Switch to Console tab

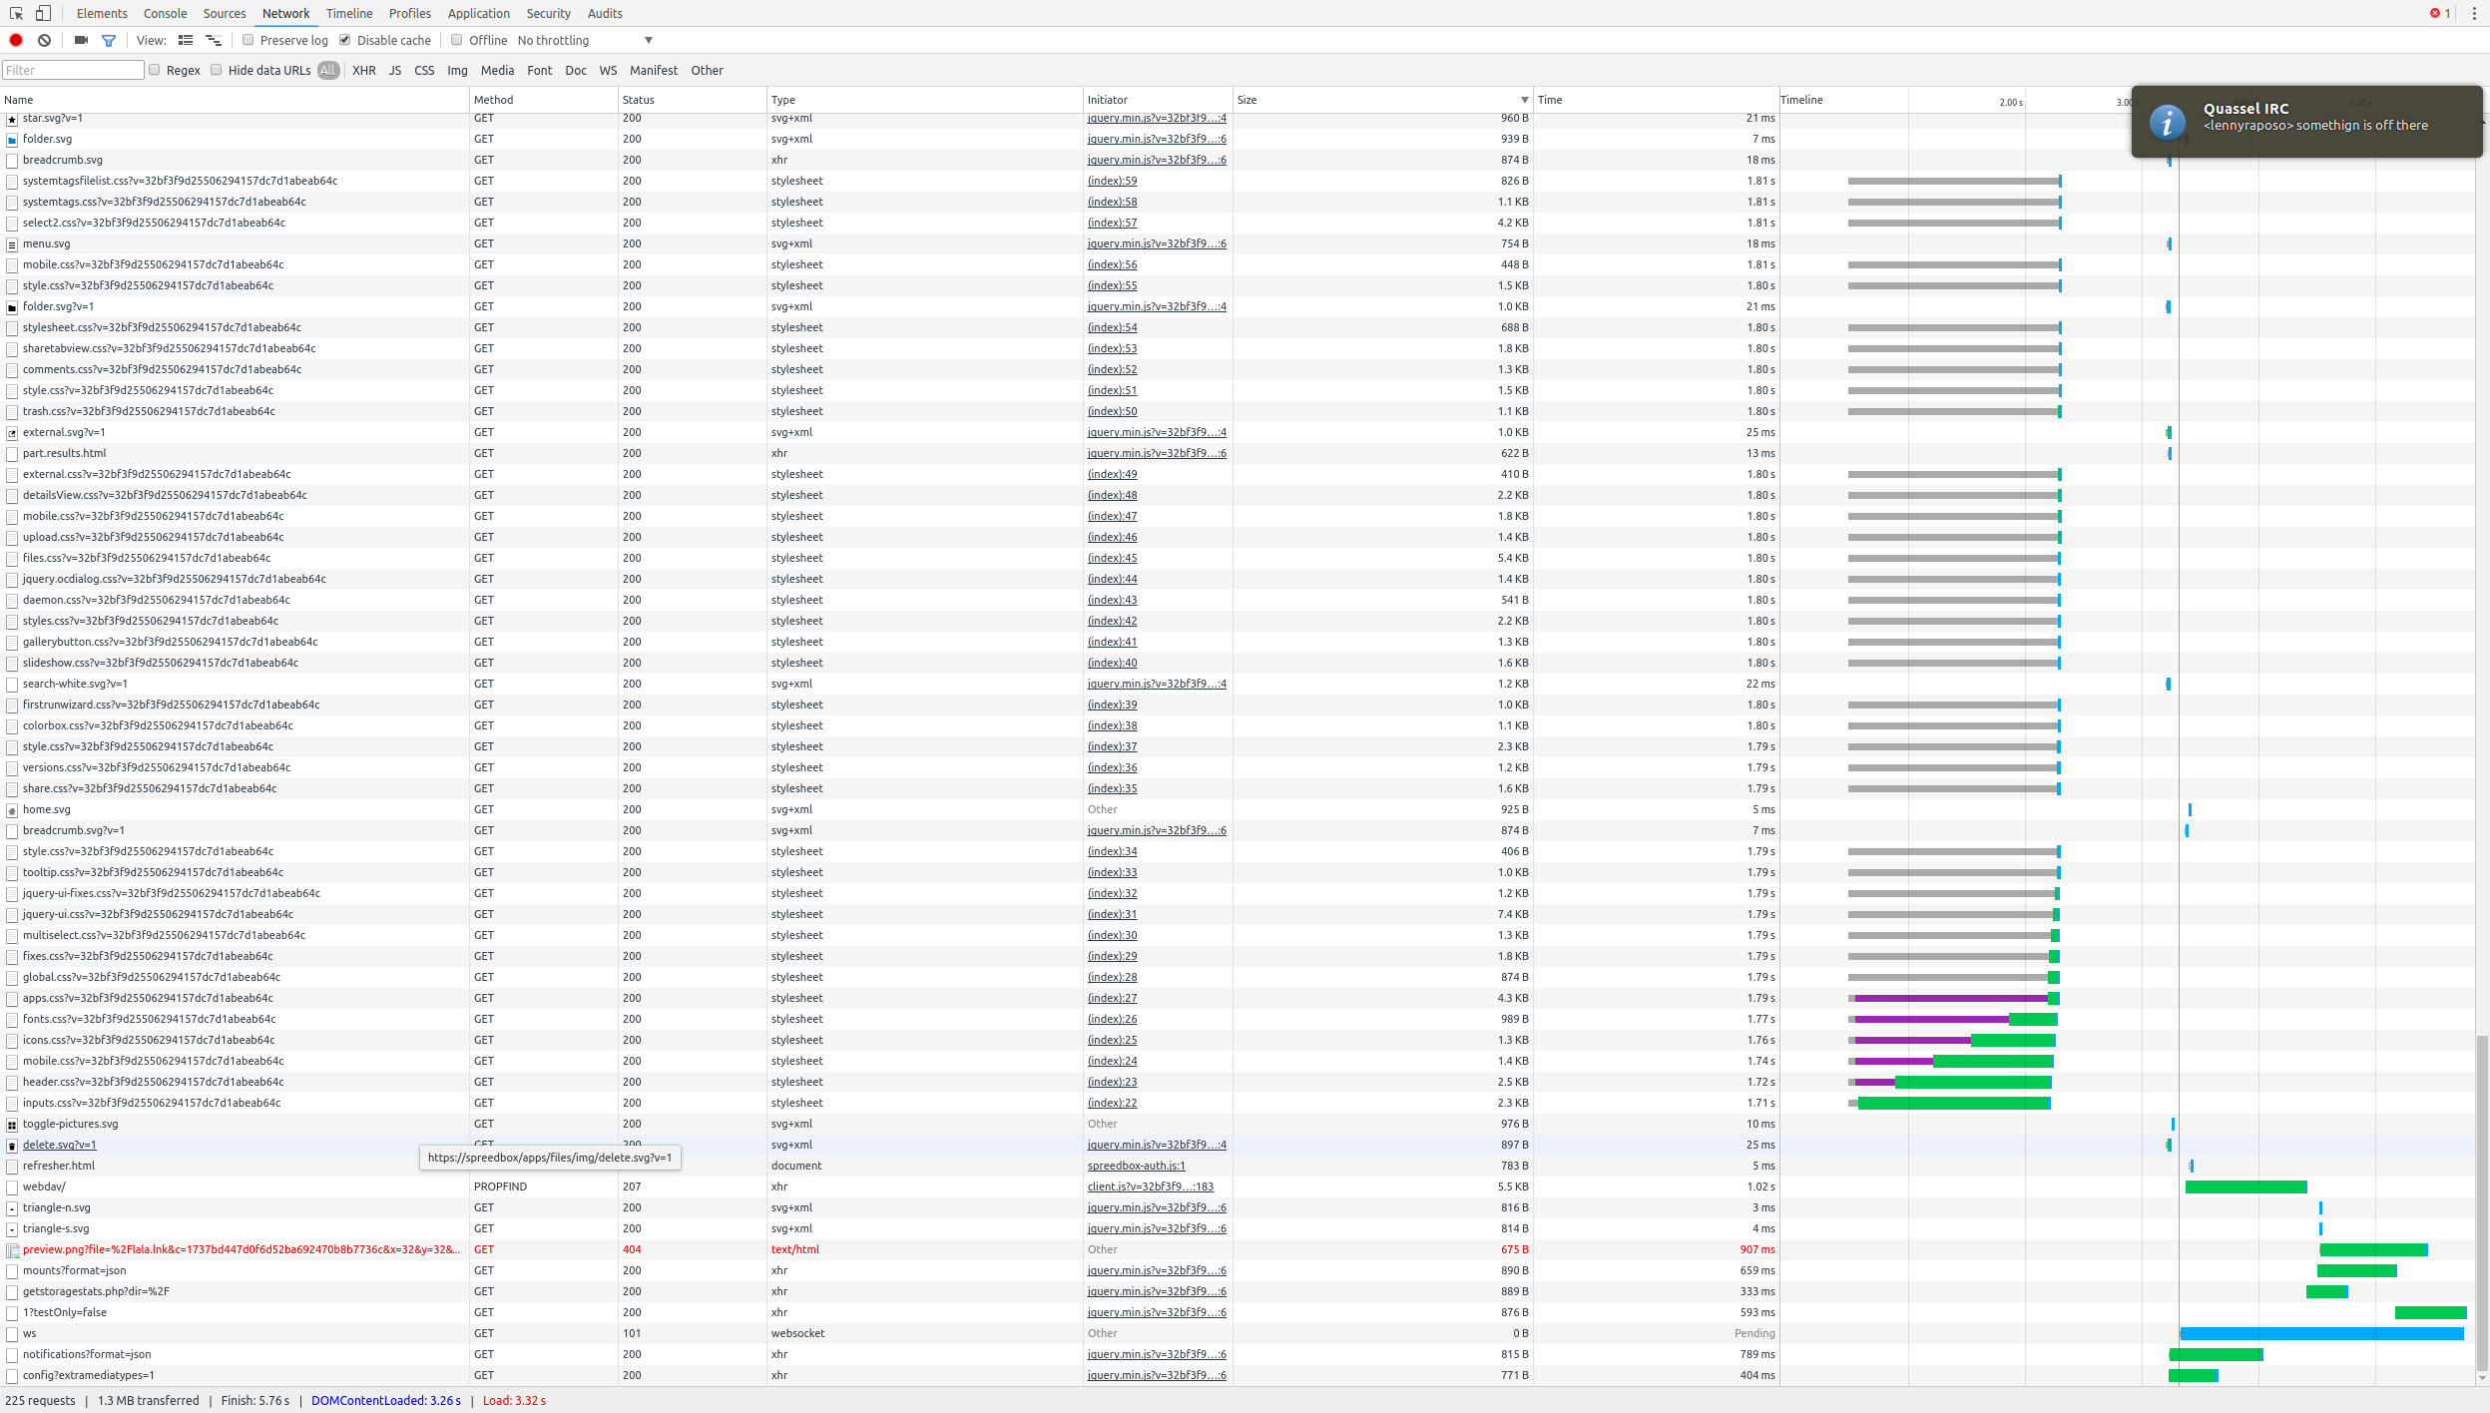point(165,13)
